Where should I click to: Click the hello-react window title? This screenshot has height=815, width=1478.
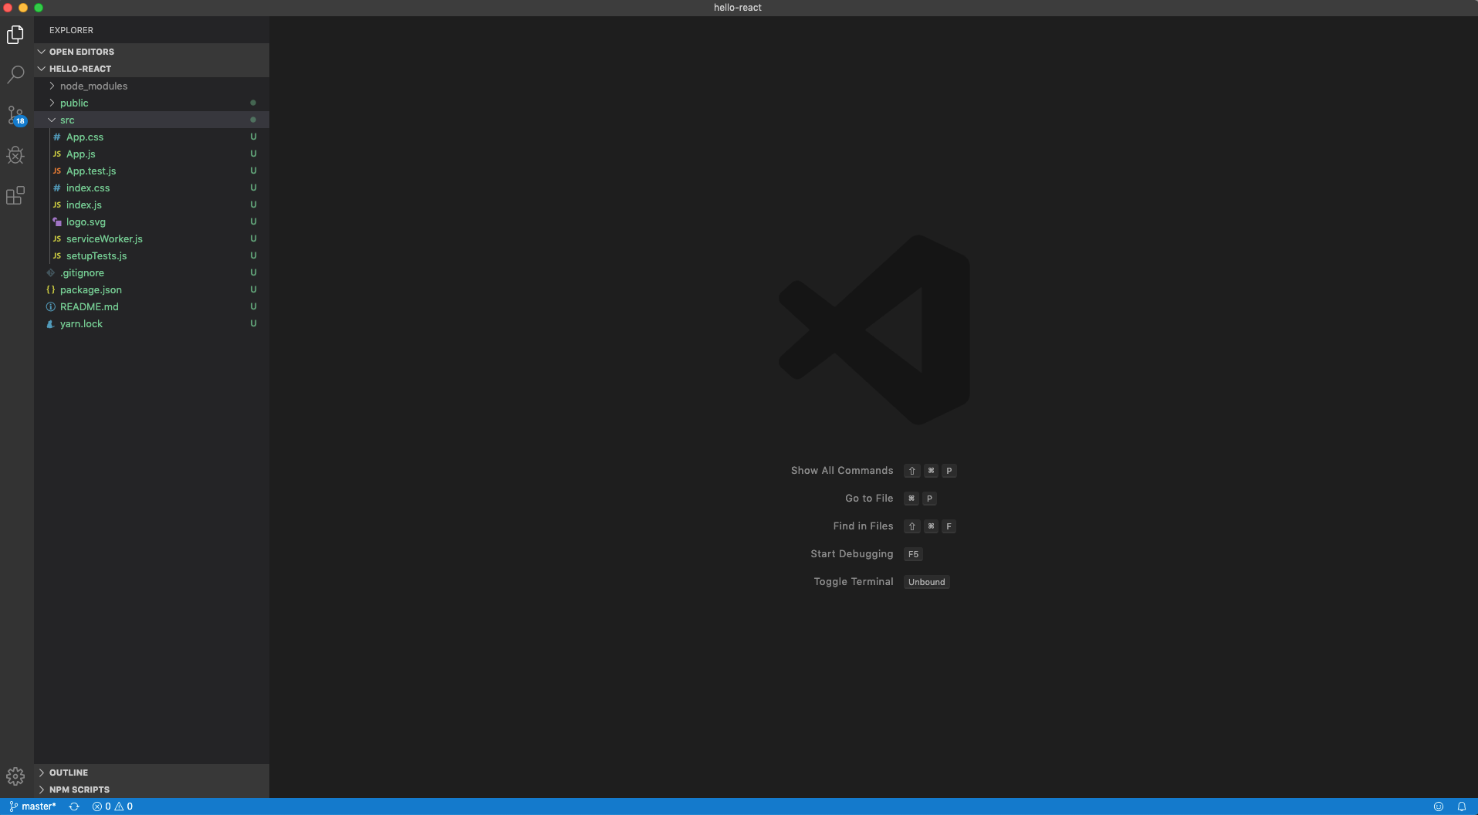coord(737,8)
